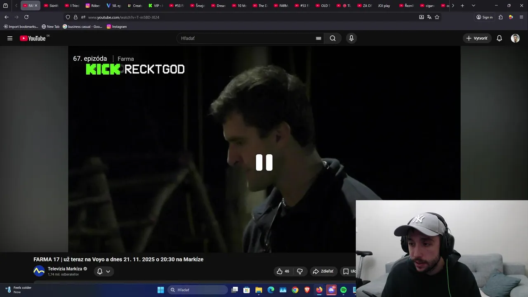Open the tracking protection shield icon

coord(68,17)
